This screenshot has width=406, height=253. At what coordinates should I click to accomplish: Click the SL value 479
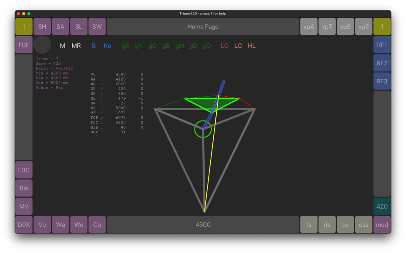coord(123,98)
